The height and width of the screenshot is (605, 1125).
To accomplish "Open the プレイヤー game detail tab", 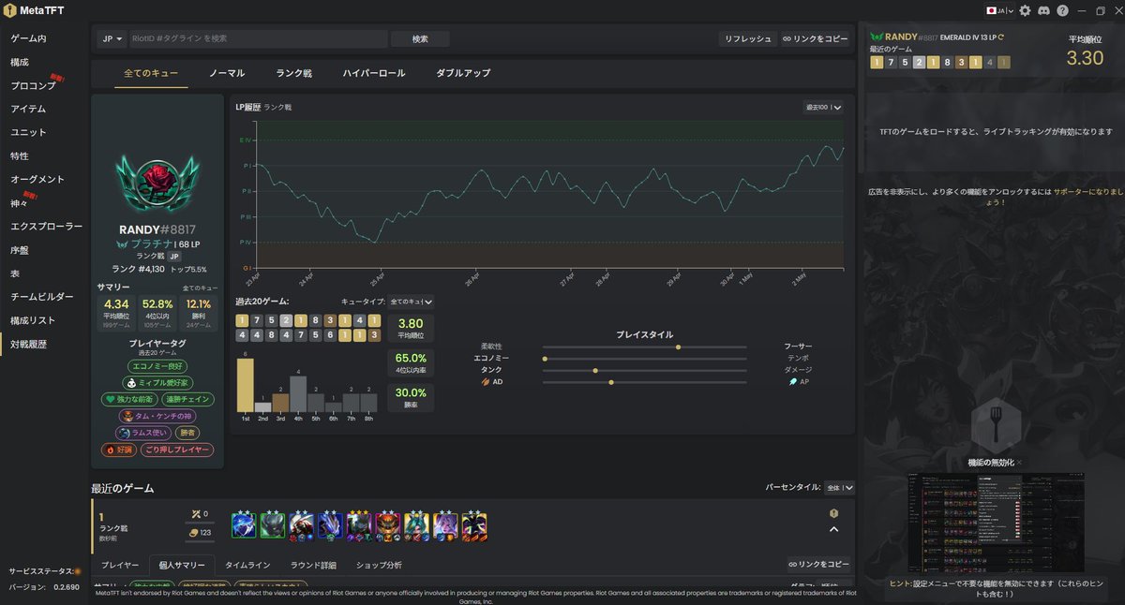I will pos(120,566).
